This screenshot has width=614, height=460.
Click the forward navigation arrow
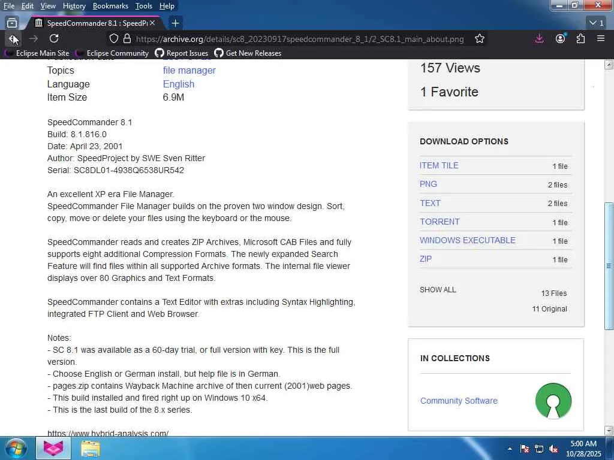pyautogui.click(x=34, y=39)
